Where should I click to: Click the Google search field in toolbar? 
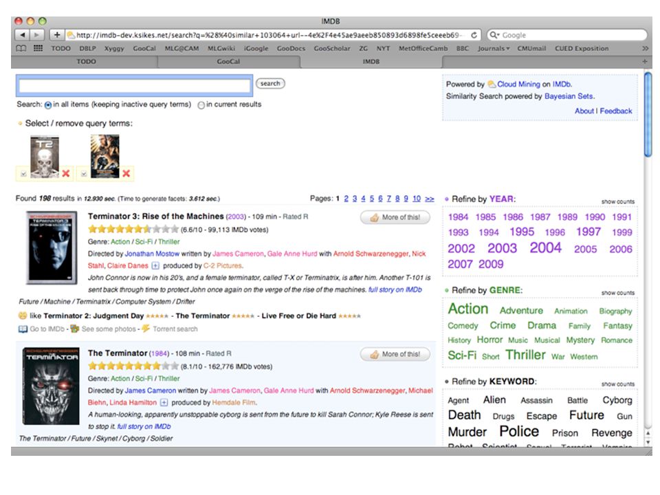(x=567, y=35)
